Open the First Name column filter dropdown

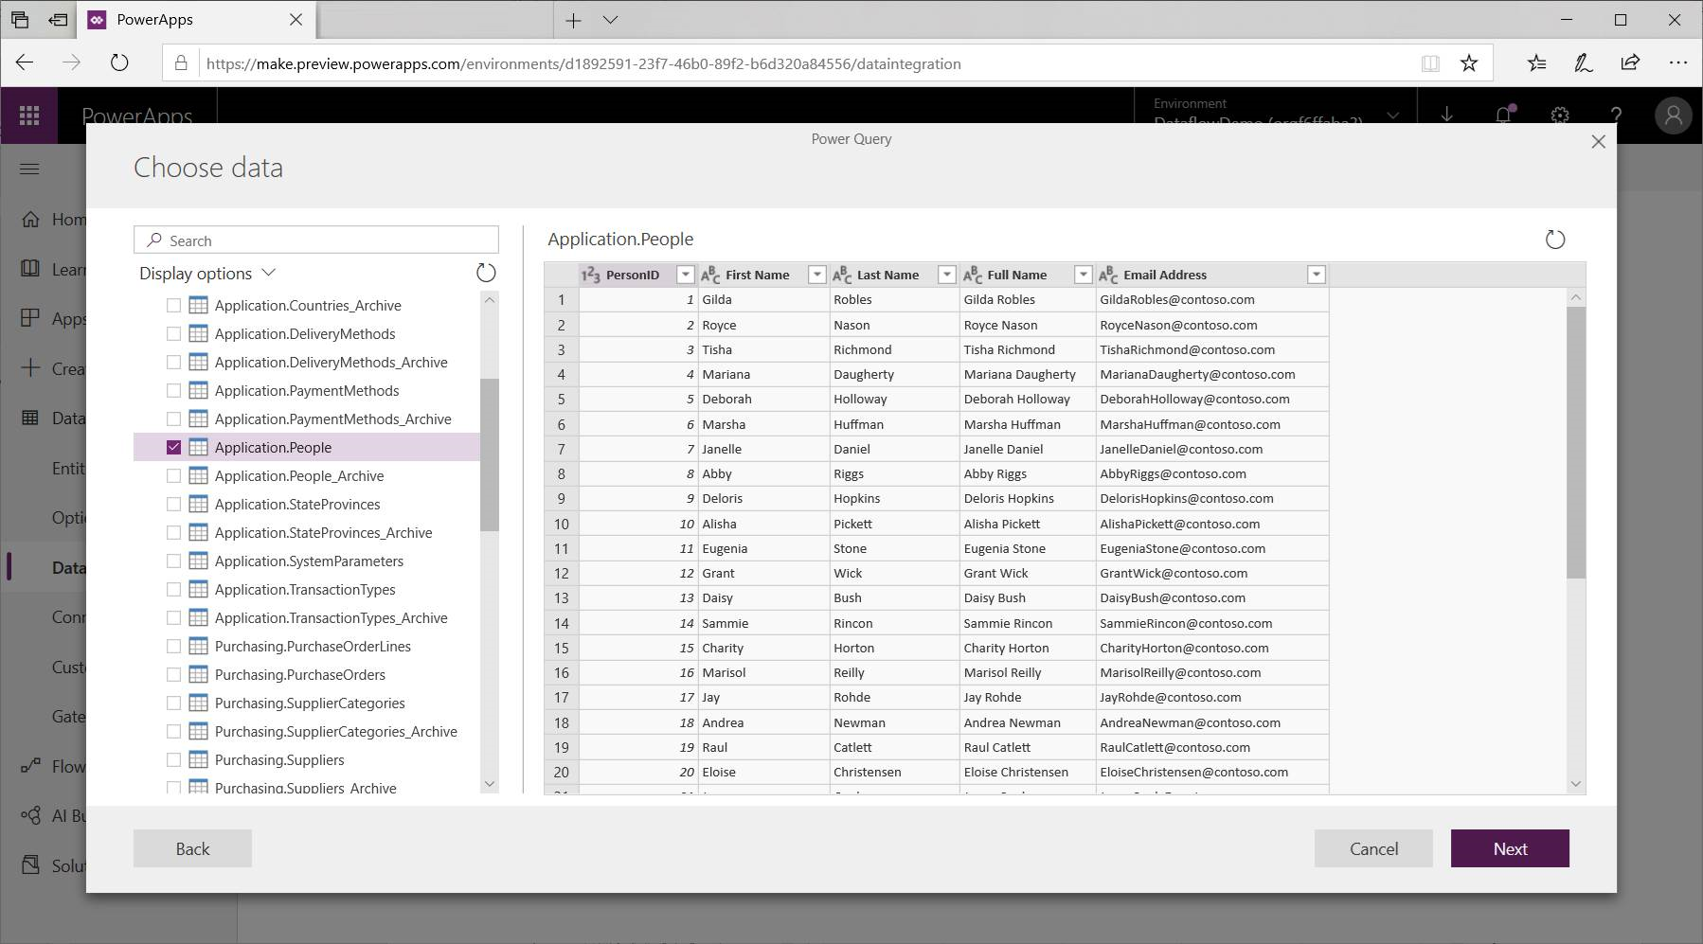coord(816,275)
